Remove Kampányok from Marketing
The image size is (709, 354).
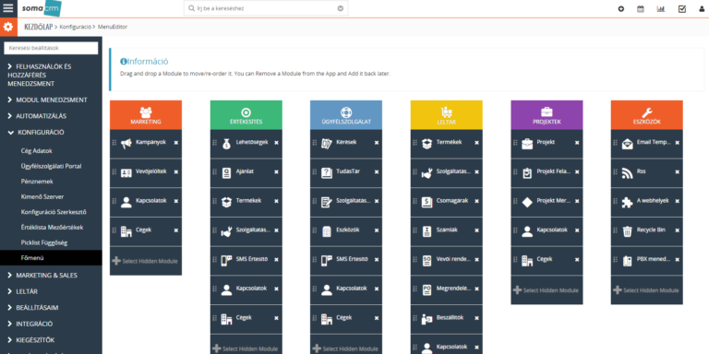point(176,143)
